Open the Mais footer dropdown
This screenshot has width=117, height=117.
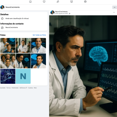(35, 88)
